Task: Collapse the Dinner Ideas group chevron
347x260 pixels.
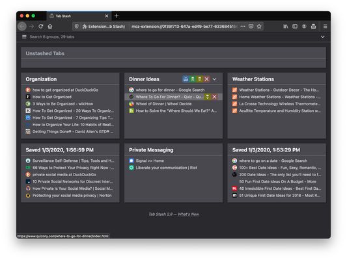Action: pos(214,79)
